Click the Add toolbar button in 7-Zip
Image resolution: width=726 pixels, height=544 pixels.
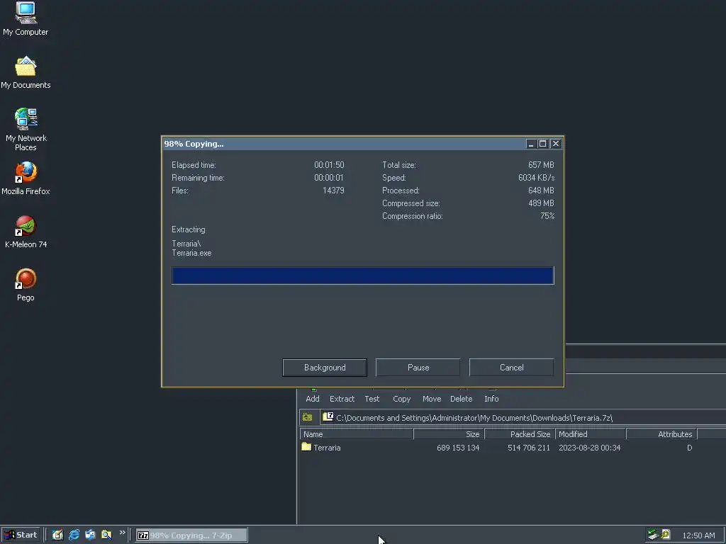[313, 398]
